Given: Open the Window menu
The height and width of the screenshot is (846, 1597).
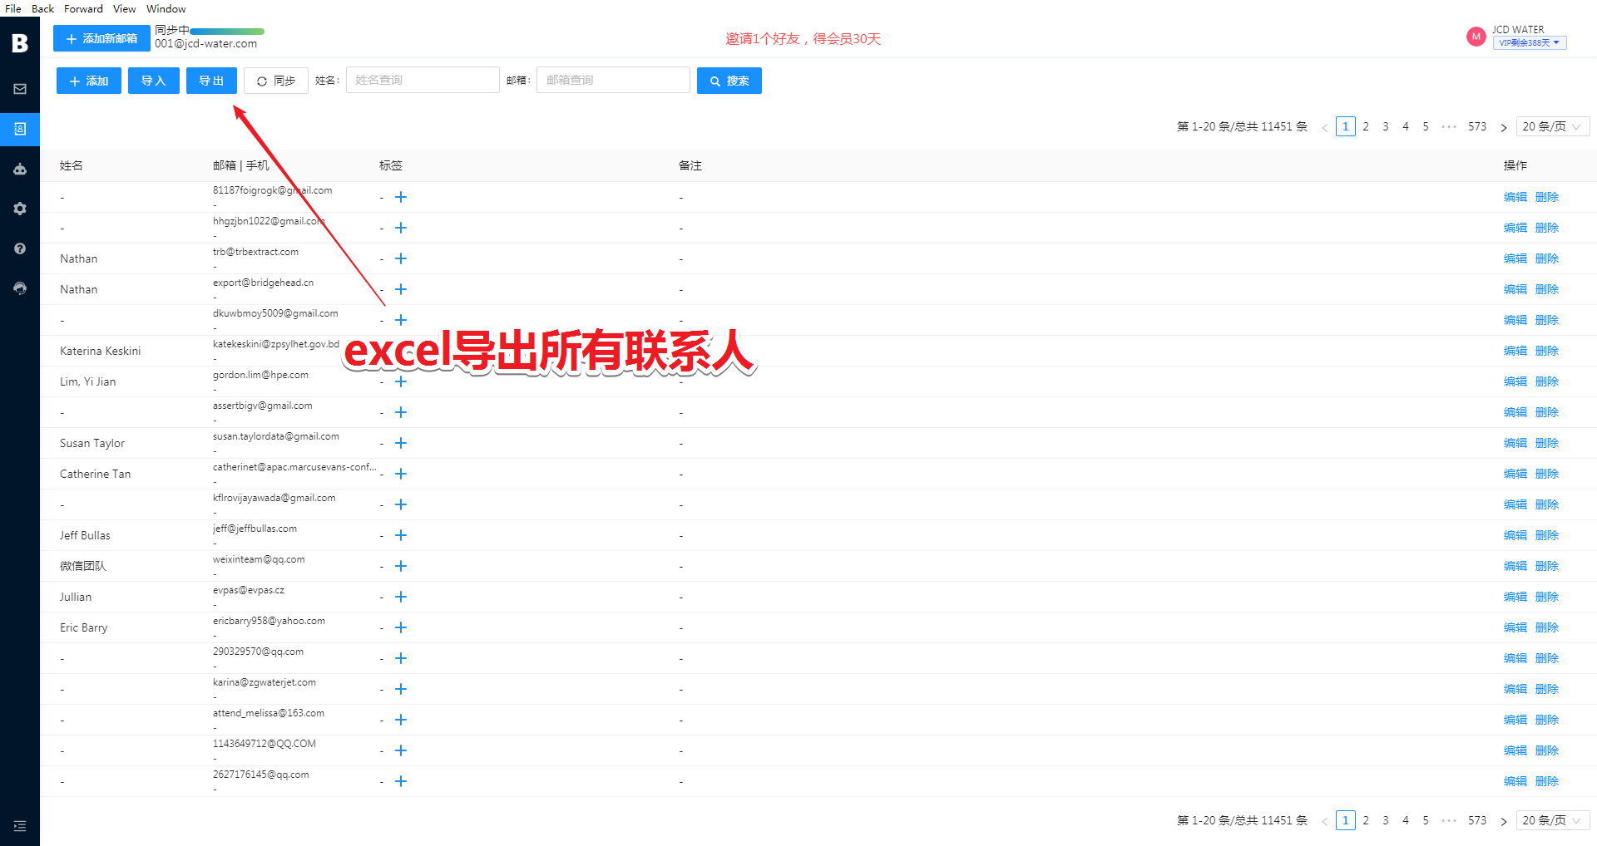Looking at the screenshot, I should click(x=166, y=8).
